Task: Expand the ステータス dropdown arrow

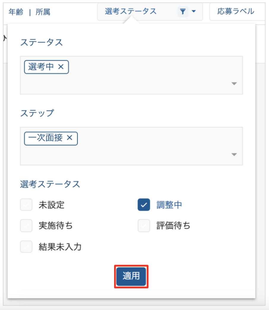Action: pyautogui.click(x=234, y=84)
